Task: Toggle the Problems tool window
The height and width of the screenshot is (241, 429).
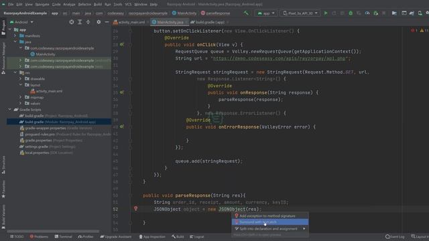Action: pyautogui.click(x=39, y=236)
